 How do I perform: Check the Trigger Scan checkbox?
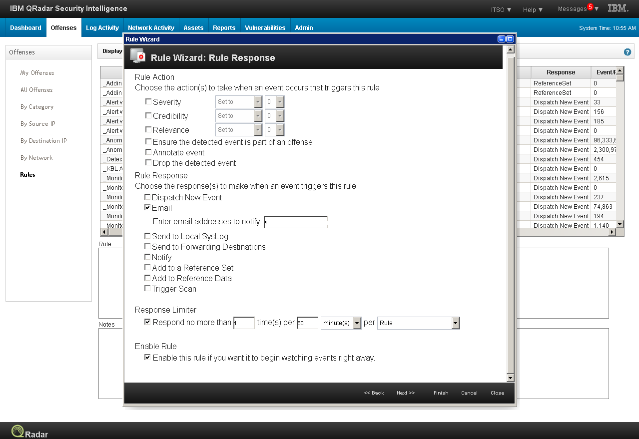[147, 288]
